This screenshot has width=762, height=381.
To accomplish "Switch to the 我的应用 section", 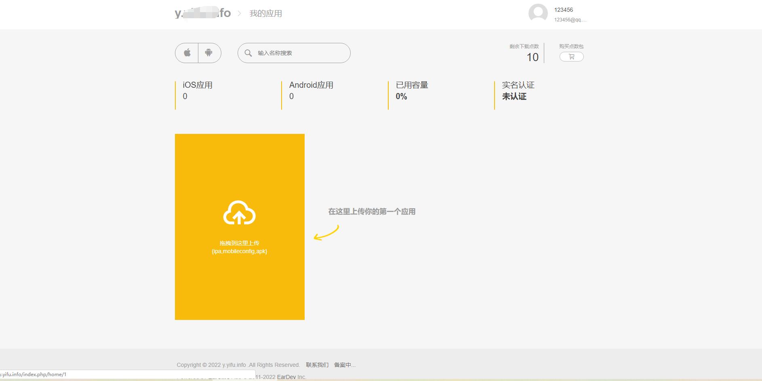I will pyautogui.click(x=266, y=13).
